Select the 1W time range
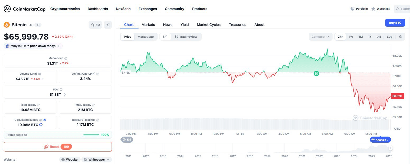 pyautogui.click(x=351, y=37)
